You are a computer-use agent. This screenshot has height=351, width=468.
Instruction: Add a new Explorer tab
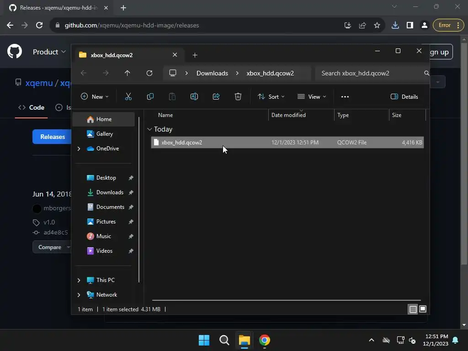coord(195,55)
